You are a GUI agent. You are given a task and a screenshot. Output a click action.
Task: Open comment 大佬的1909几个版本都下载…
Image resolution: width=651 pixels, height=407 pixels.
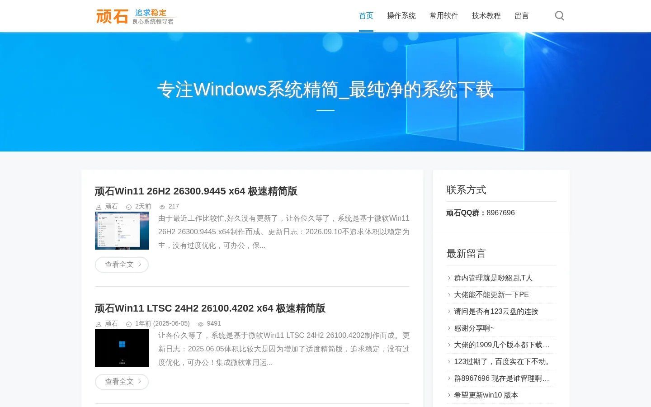[x=502, y=345]
